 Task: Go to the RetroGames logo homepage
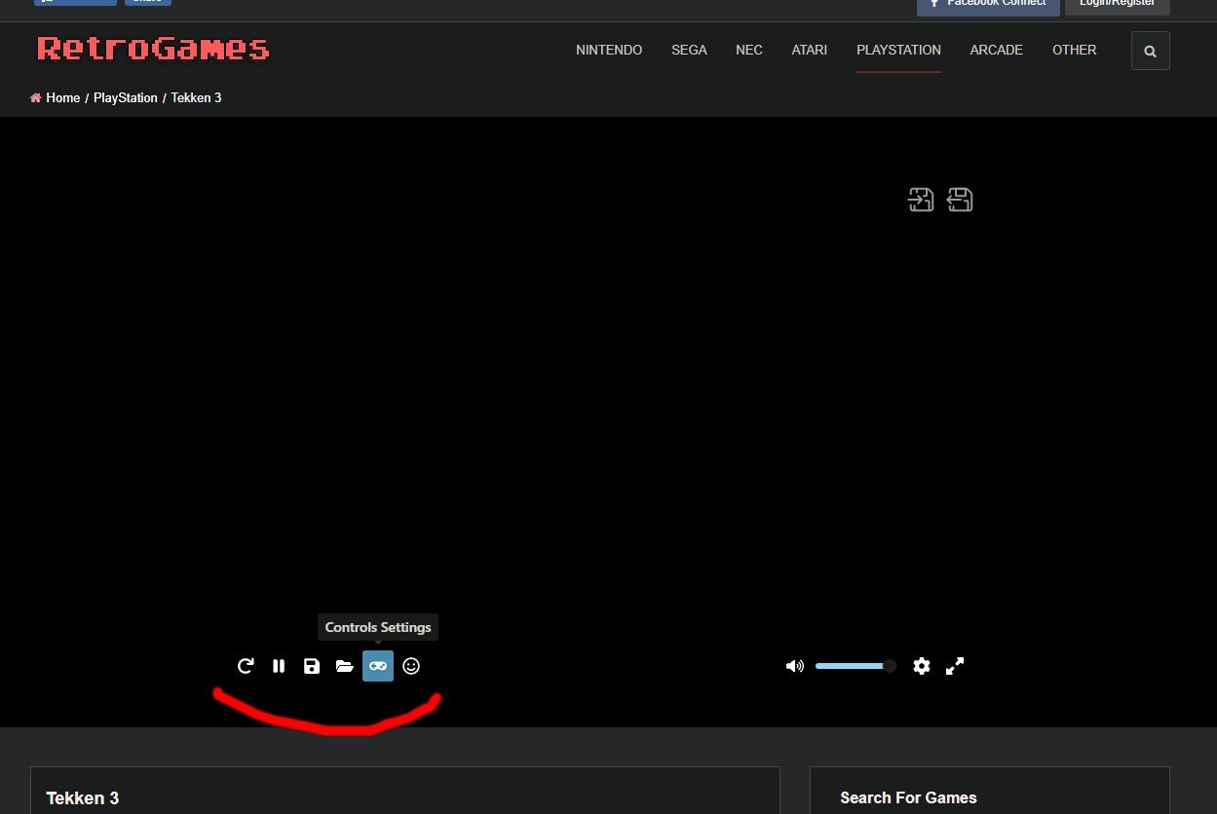[153, 49]
